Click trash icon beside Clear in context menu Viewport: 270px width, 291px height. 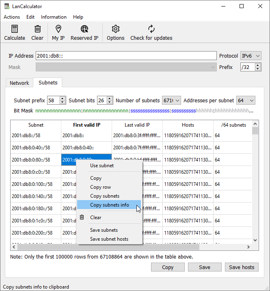pyautogui.click(x=82, y=217)
